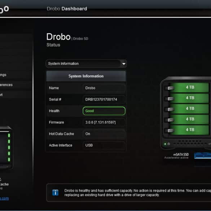Viewport: 211px width, 211px height.
Task: Open the Settings item in the sidebar
Action: click(3, 75)
